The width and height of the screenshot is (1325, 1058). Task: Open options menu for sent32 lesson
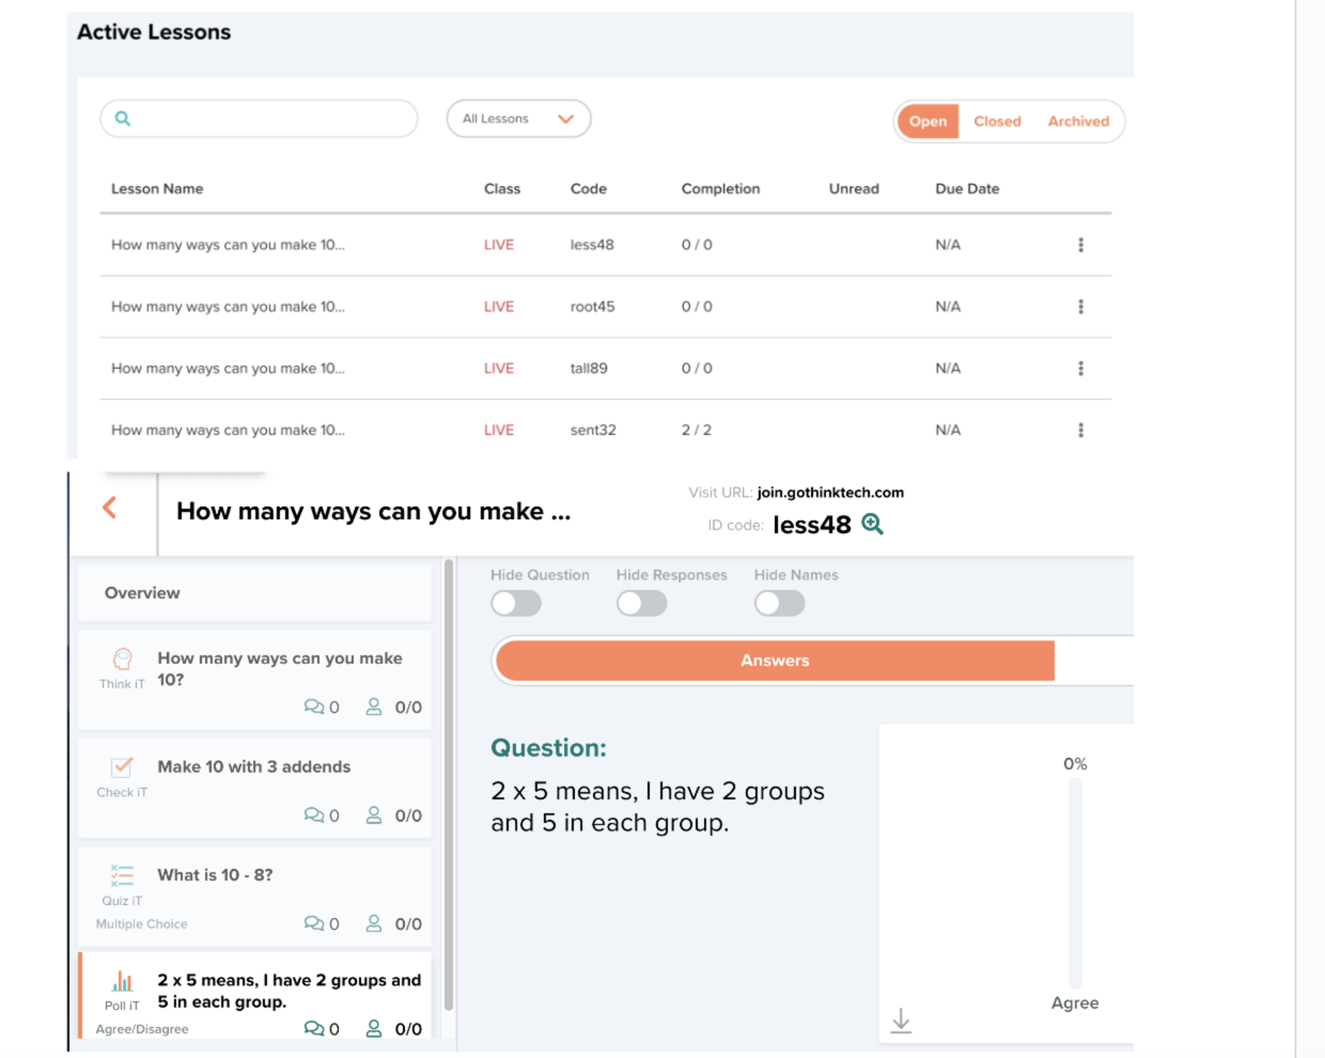click(x=1080, y=430)
